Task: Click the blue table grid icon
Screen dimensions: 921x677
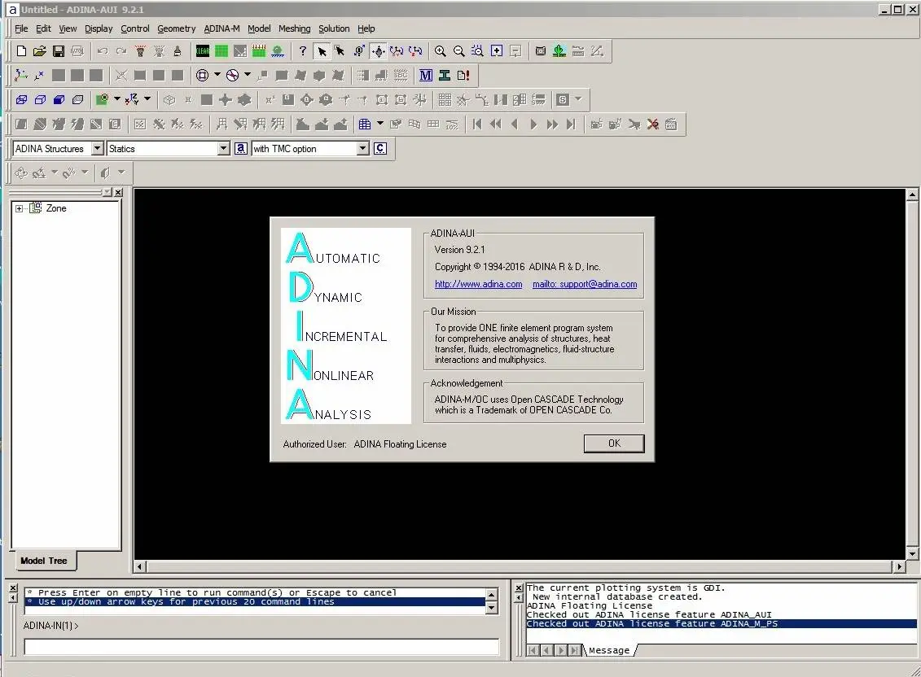Action: pyautogui.click(x=365, y=124)
